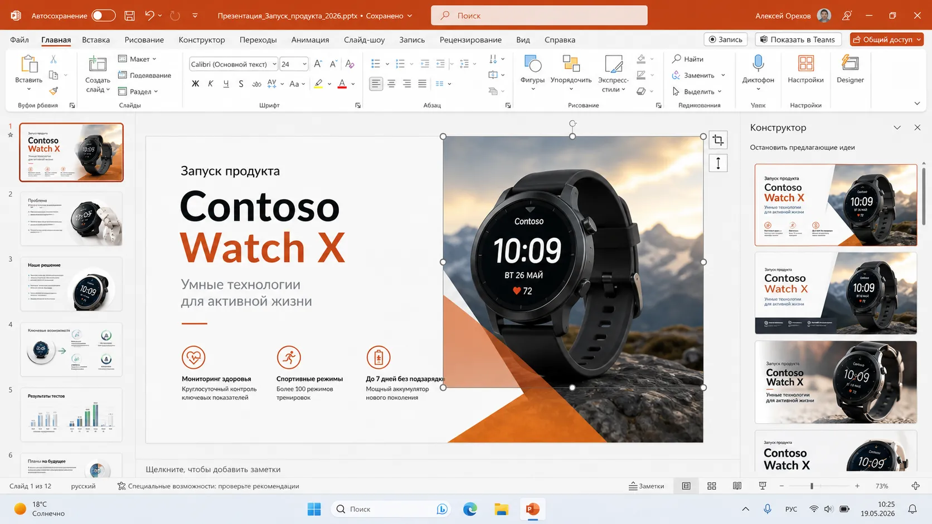Open the Transitions tab
The height and width of the screenshot is (524, 932).
pyautogui.click(x=258, y=40)
